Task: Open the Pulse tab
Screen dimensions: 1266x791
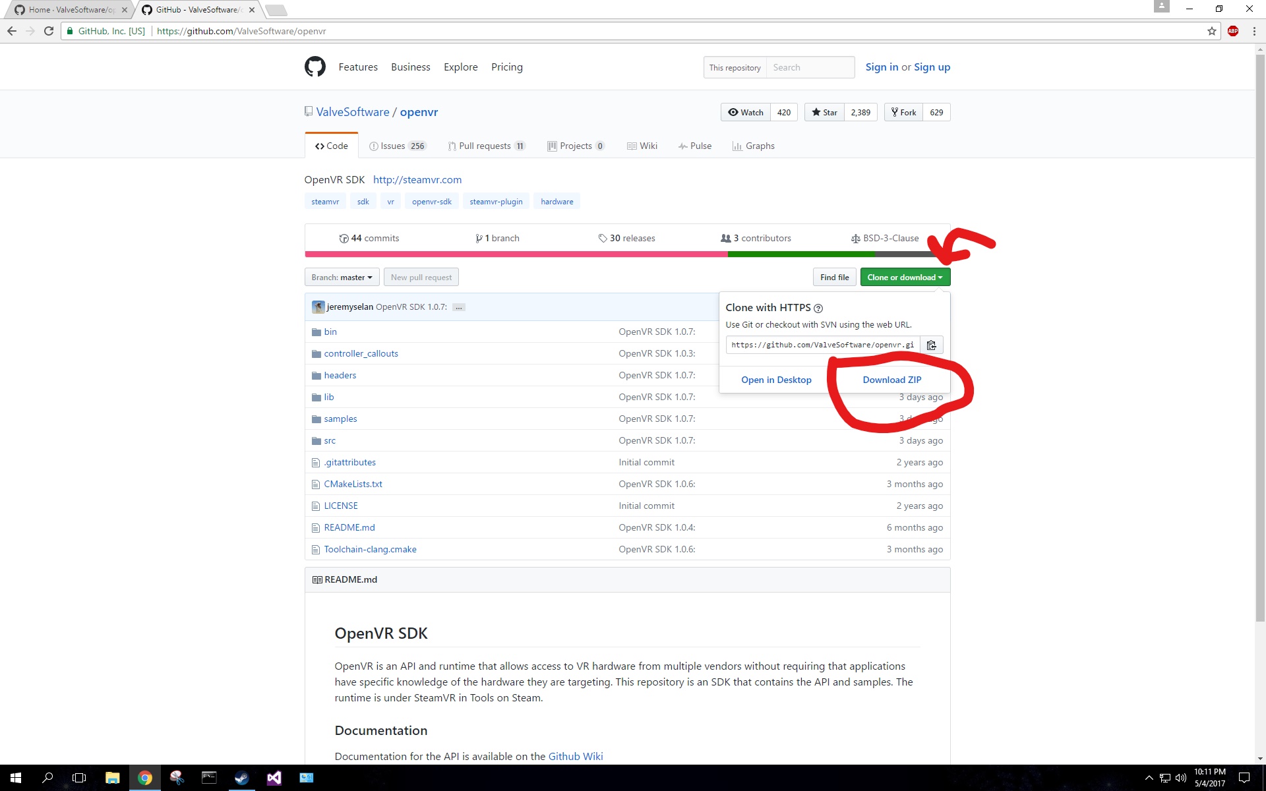Action: 695,146
